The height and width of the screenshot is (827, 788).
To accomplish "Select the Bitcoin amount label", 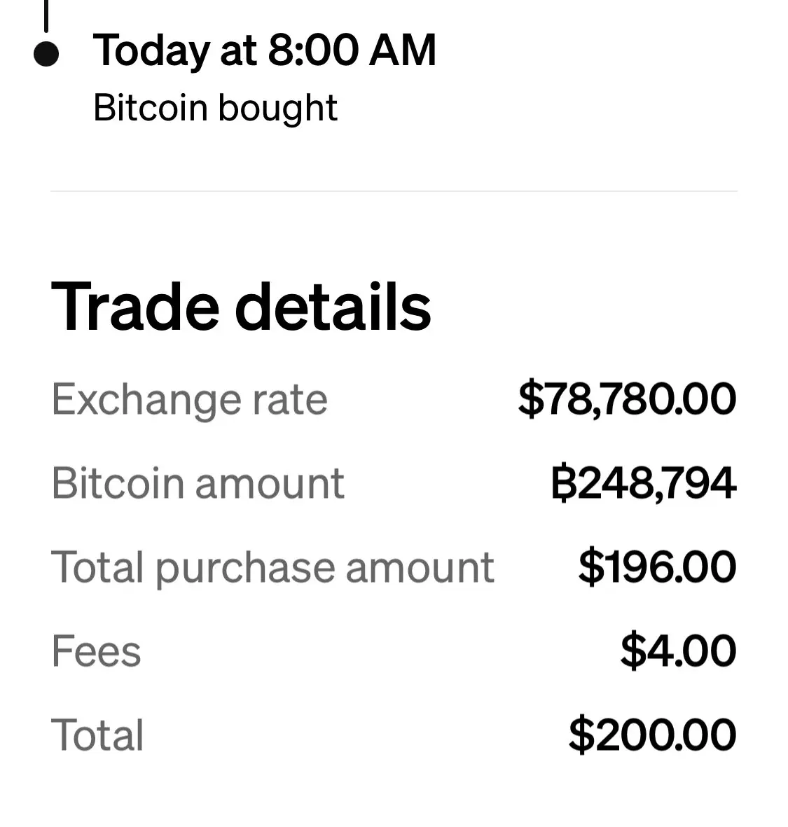I will 198,483.
